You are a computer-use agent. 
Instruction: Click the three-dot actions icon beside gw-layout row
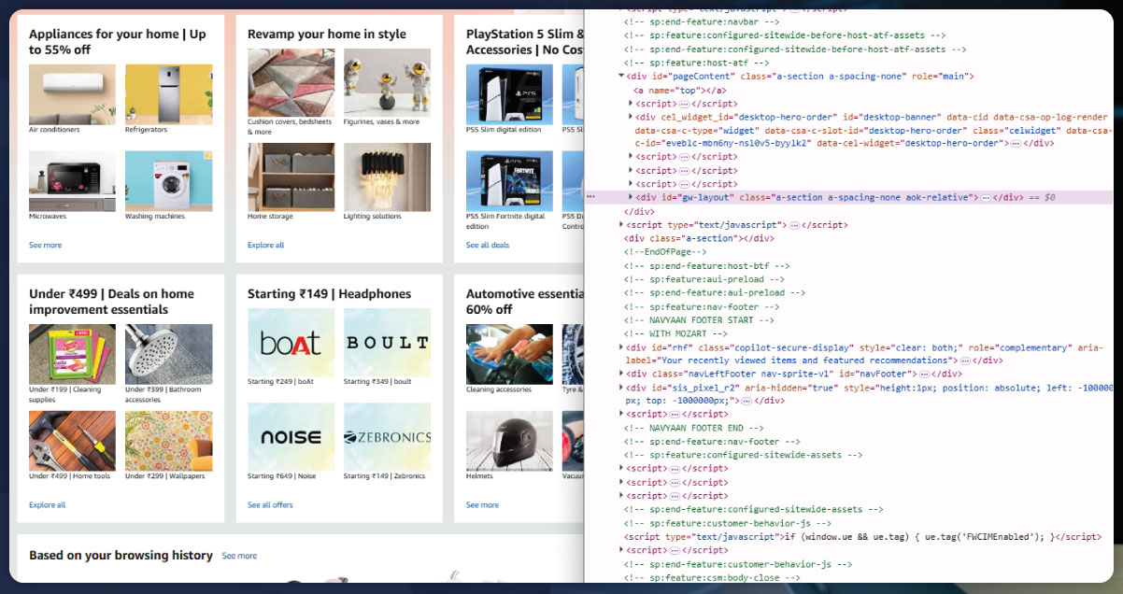(x=590, y=197)
